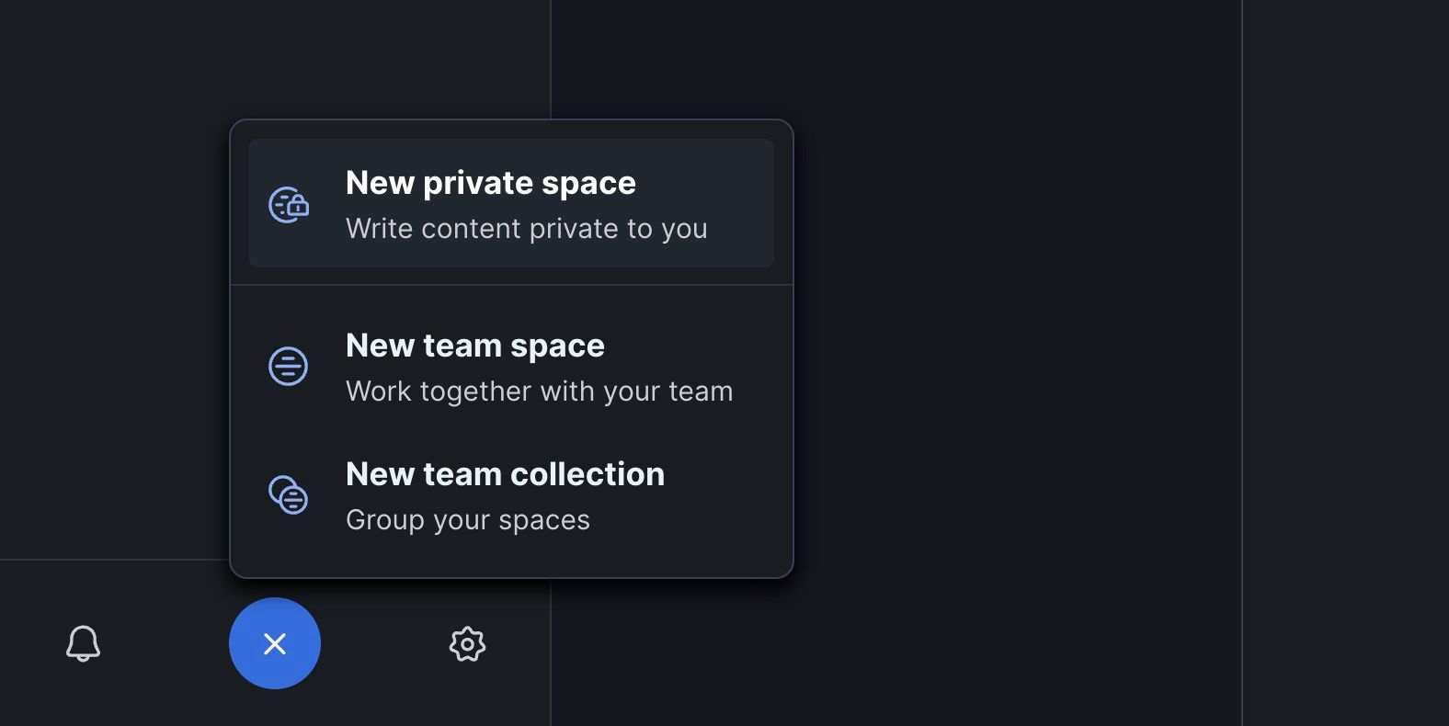Click the team space circle icon

coord(288,367)
